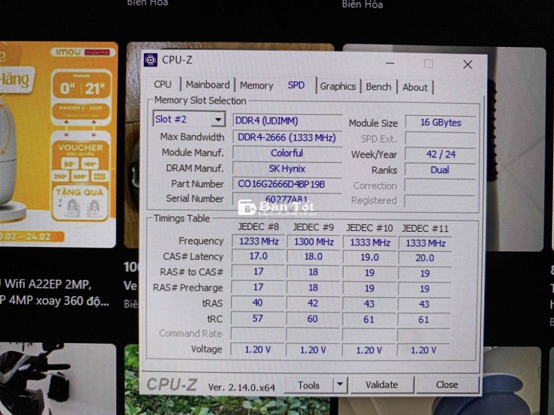Click the CPU-Z app icon in title bar
Screen dimensions: 554x415
coord(151,60)
